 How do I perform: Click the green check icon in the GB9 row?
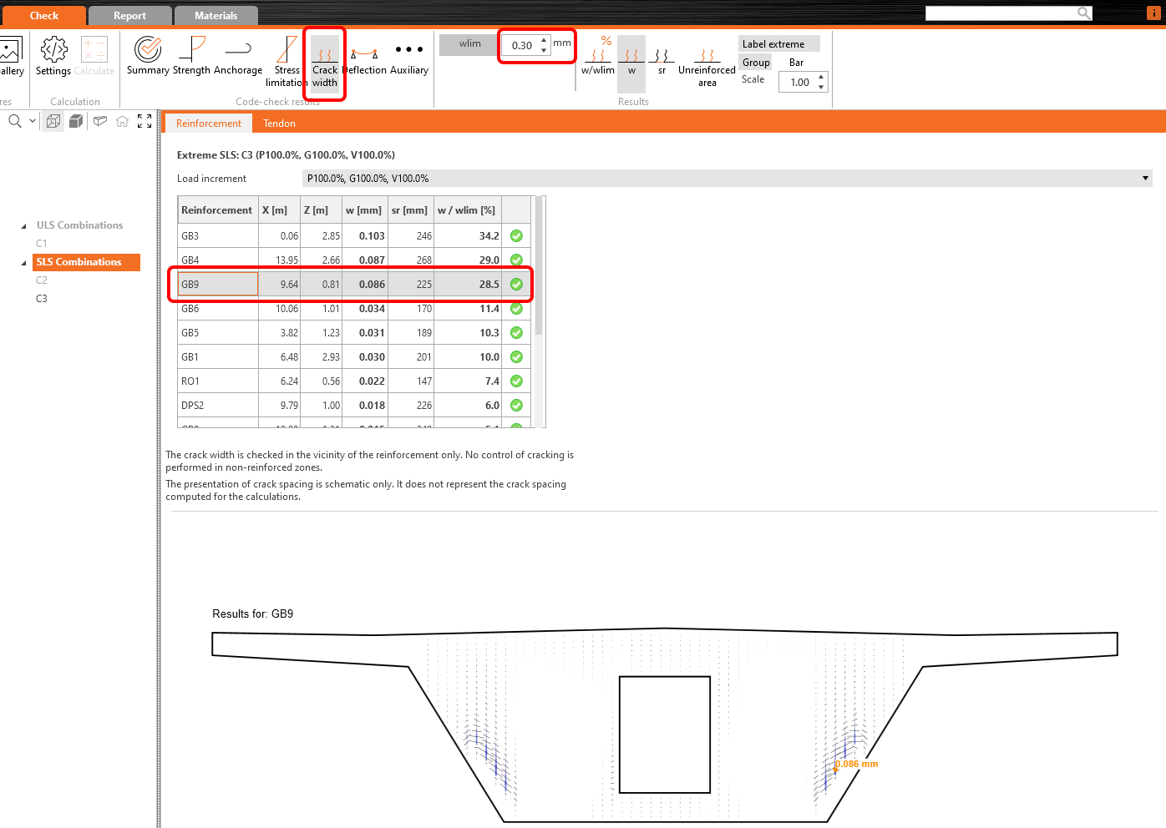tap(516, 285)
